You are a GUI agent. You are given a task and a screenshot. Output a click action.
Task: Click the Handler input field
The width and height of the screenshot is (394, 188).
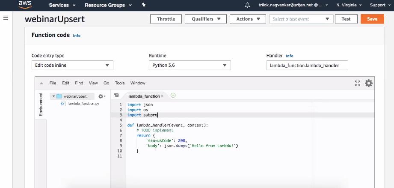pos(307,66)
